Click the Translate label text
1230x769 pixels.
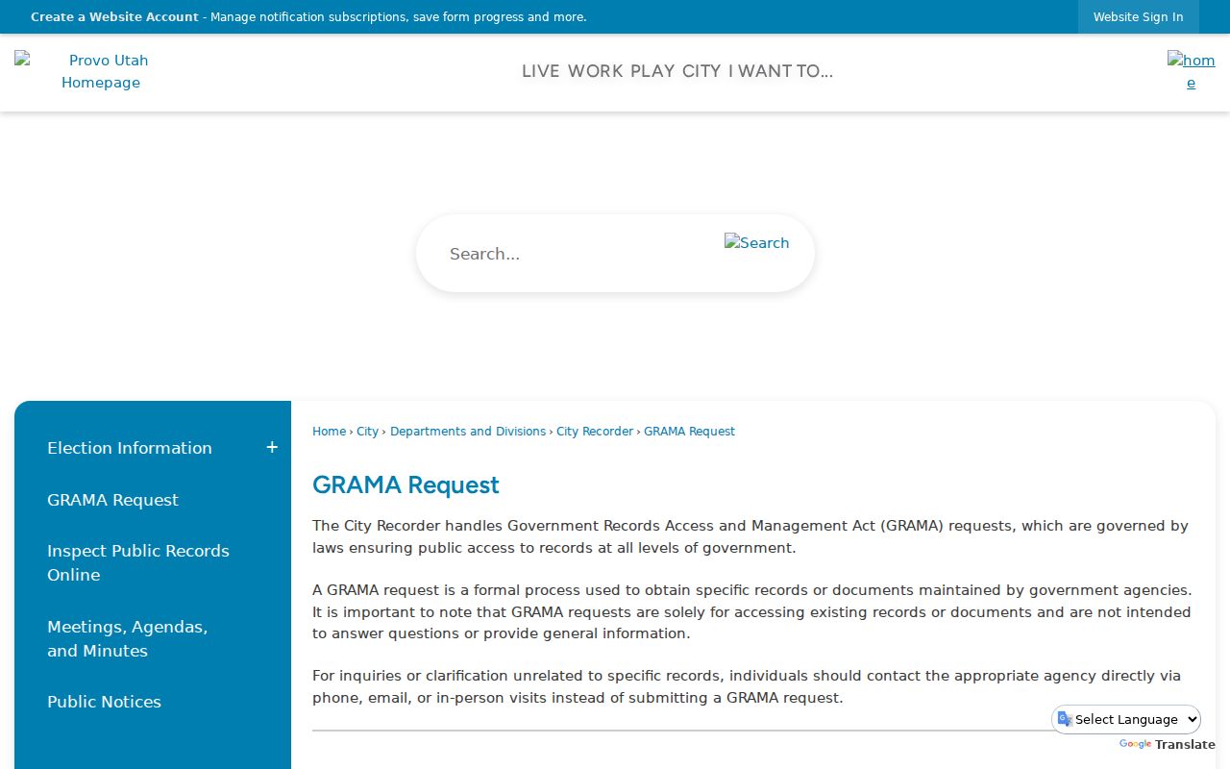click(x=1185, y=745)
